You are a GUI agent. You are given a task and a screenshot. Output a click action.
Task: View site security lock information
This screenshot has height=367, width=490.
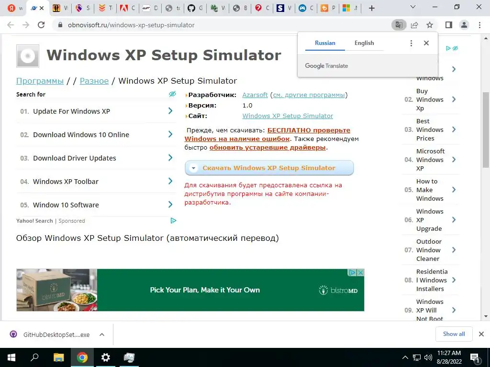point(60,25)
